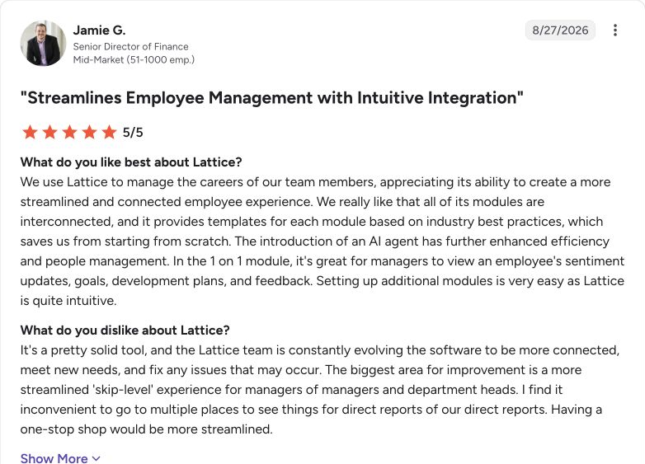Click the Show More link
The height and width of the screenshot is (464, 645).
click(x=60, y=458)
